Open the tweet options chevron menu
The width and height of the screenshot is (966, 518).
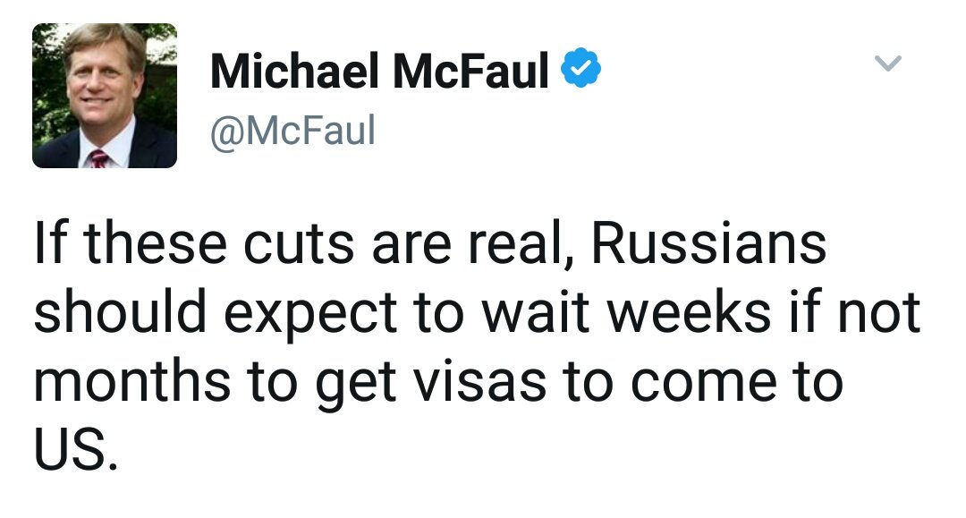pyautogui.click(x=888, y=63)
